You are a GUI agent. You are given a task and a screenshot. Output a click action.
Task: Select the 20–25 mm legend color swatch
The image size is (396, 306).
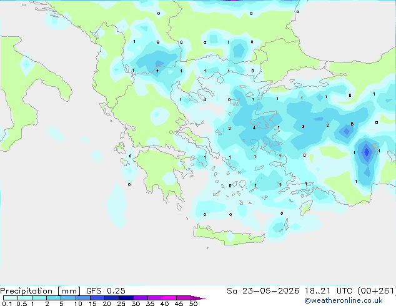[x=112, y=298]
